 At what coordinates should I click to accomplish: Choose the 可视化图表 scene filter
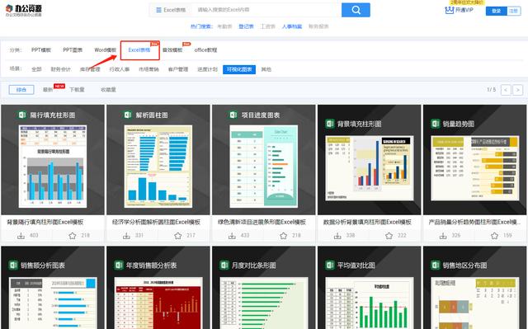pos(239,69)
